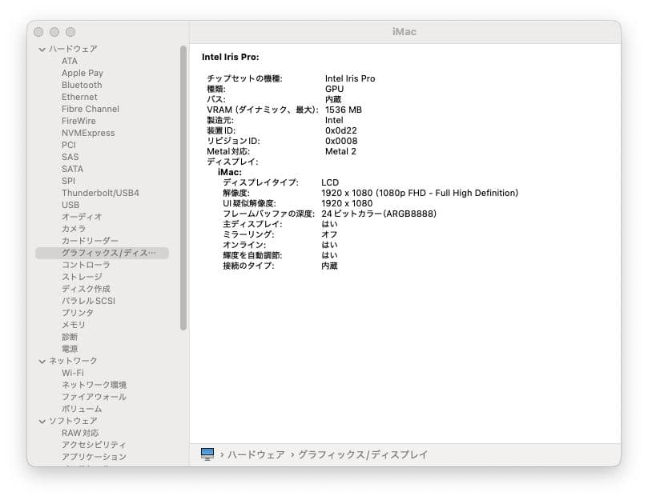This screenshot has height=500, width=648.
Task: Select ハードウェア in the bottom path bar
Action: [x=256, y=454]
